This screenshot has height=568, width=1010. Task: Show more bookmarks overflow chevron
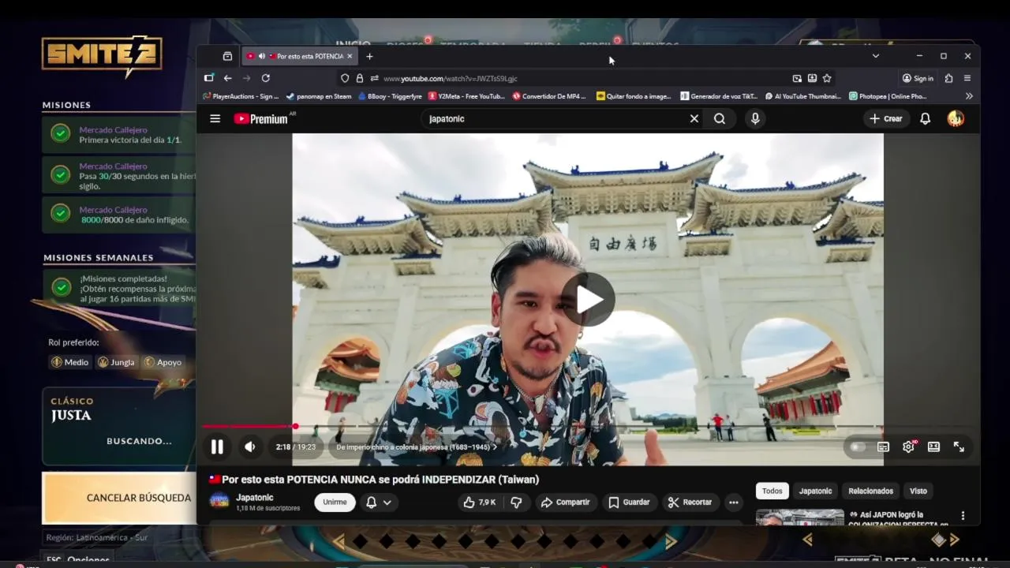click(x=969, y=96)
